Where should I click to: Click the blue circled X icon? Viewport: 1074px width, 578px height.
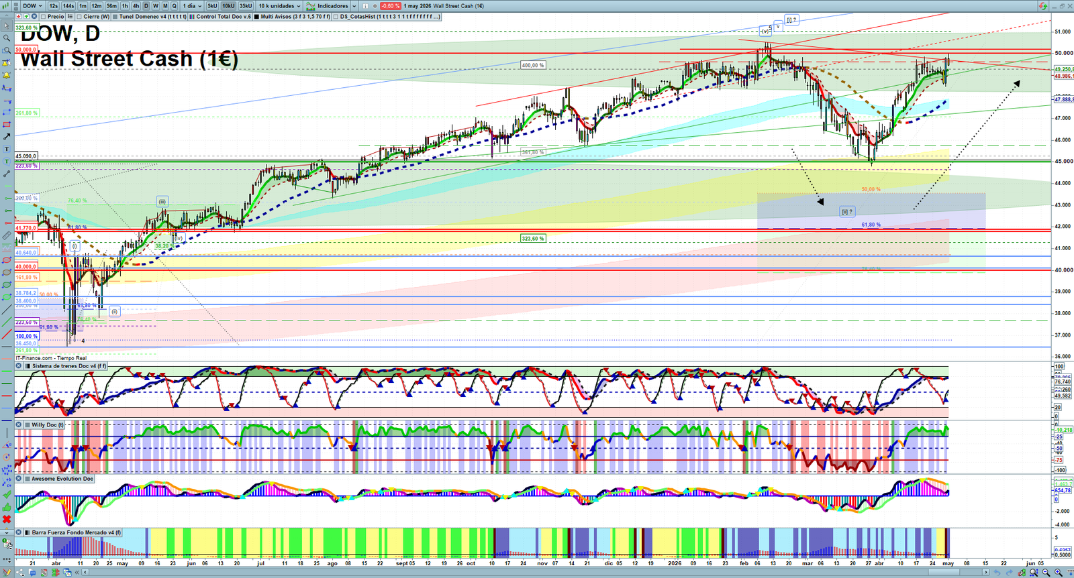[x=34, y=16]
